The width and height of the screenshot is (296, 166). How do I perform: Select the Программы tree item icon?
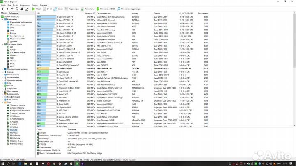5,91
